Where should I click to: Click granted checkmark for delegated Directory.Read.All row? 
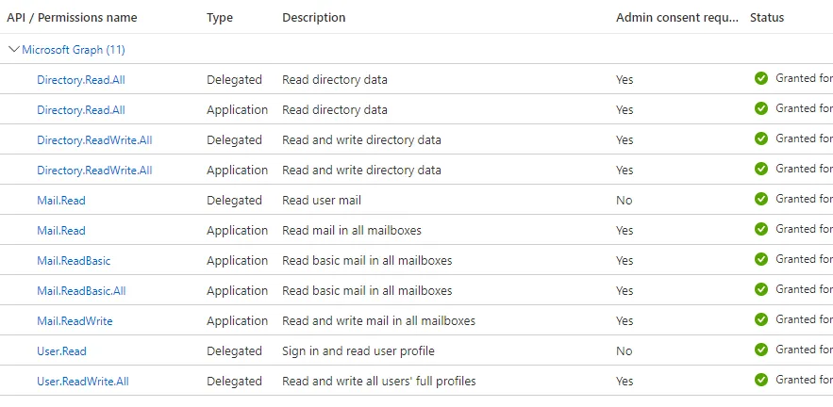coord(761,78)
